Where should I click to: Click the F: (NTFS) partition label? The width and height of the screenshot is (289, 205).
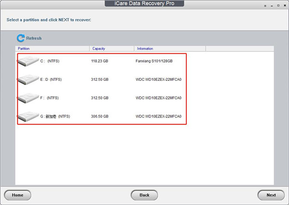[50, 98]
